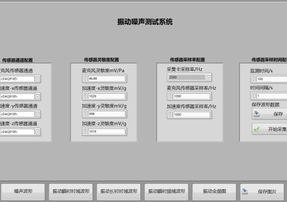Click the stepper arrows for 麦克风灵敏度
The width and height of the screenshot is (287, 202).
pyautogui.click(x=85, y=79)
